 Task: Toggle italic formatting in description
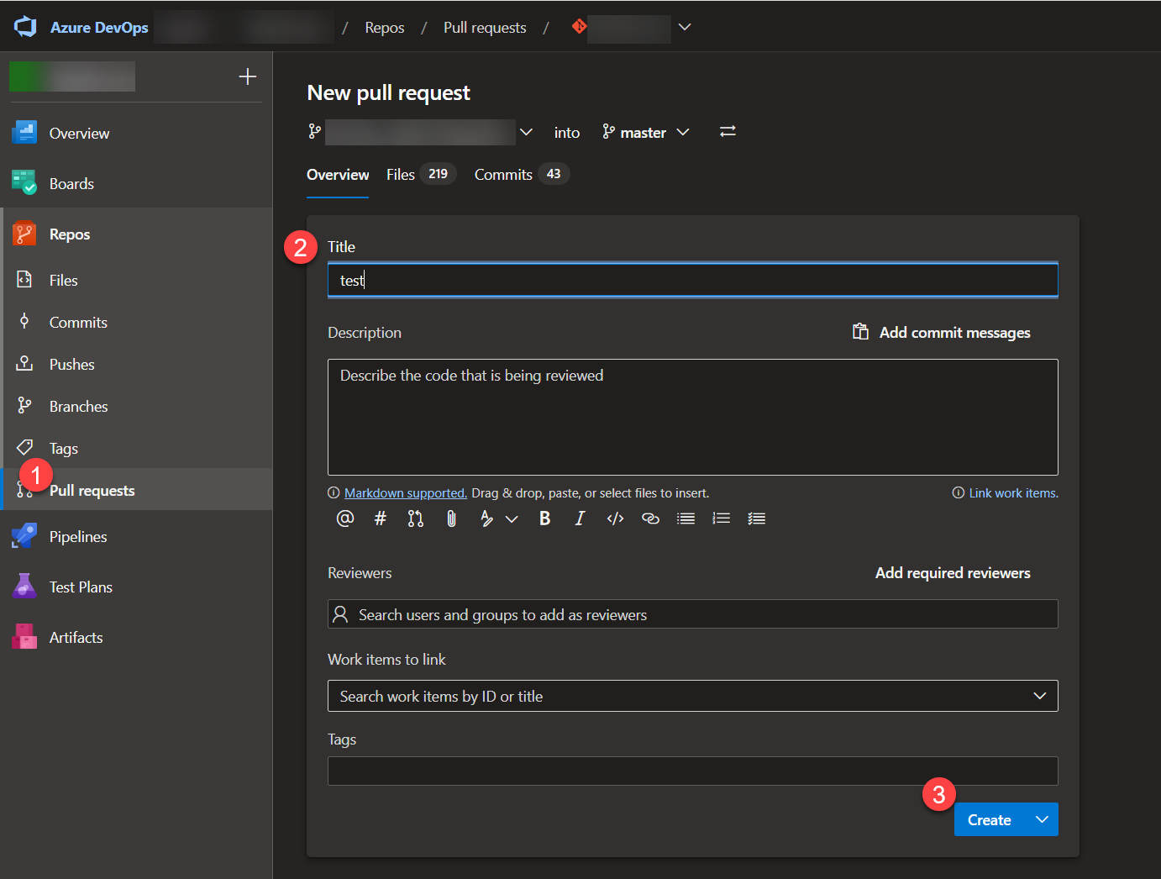[x=580, y=518]
